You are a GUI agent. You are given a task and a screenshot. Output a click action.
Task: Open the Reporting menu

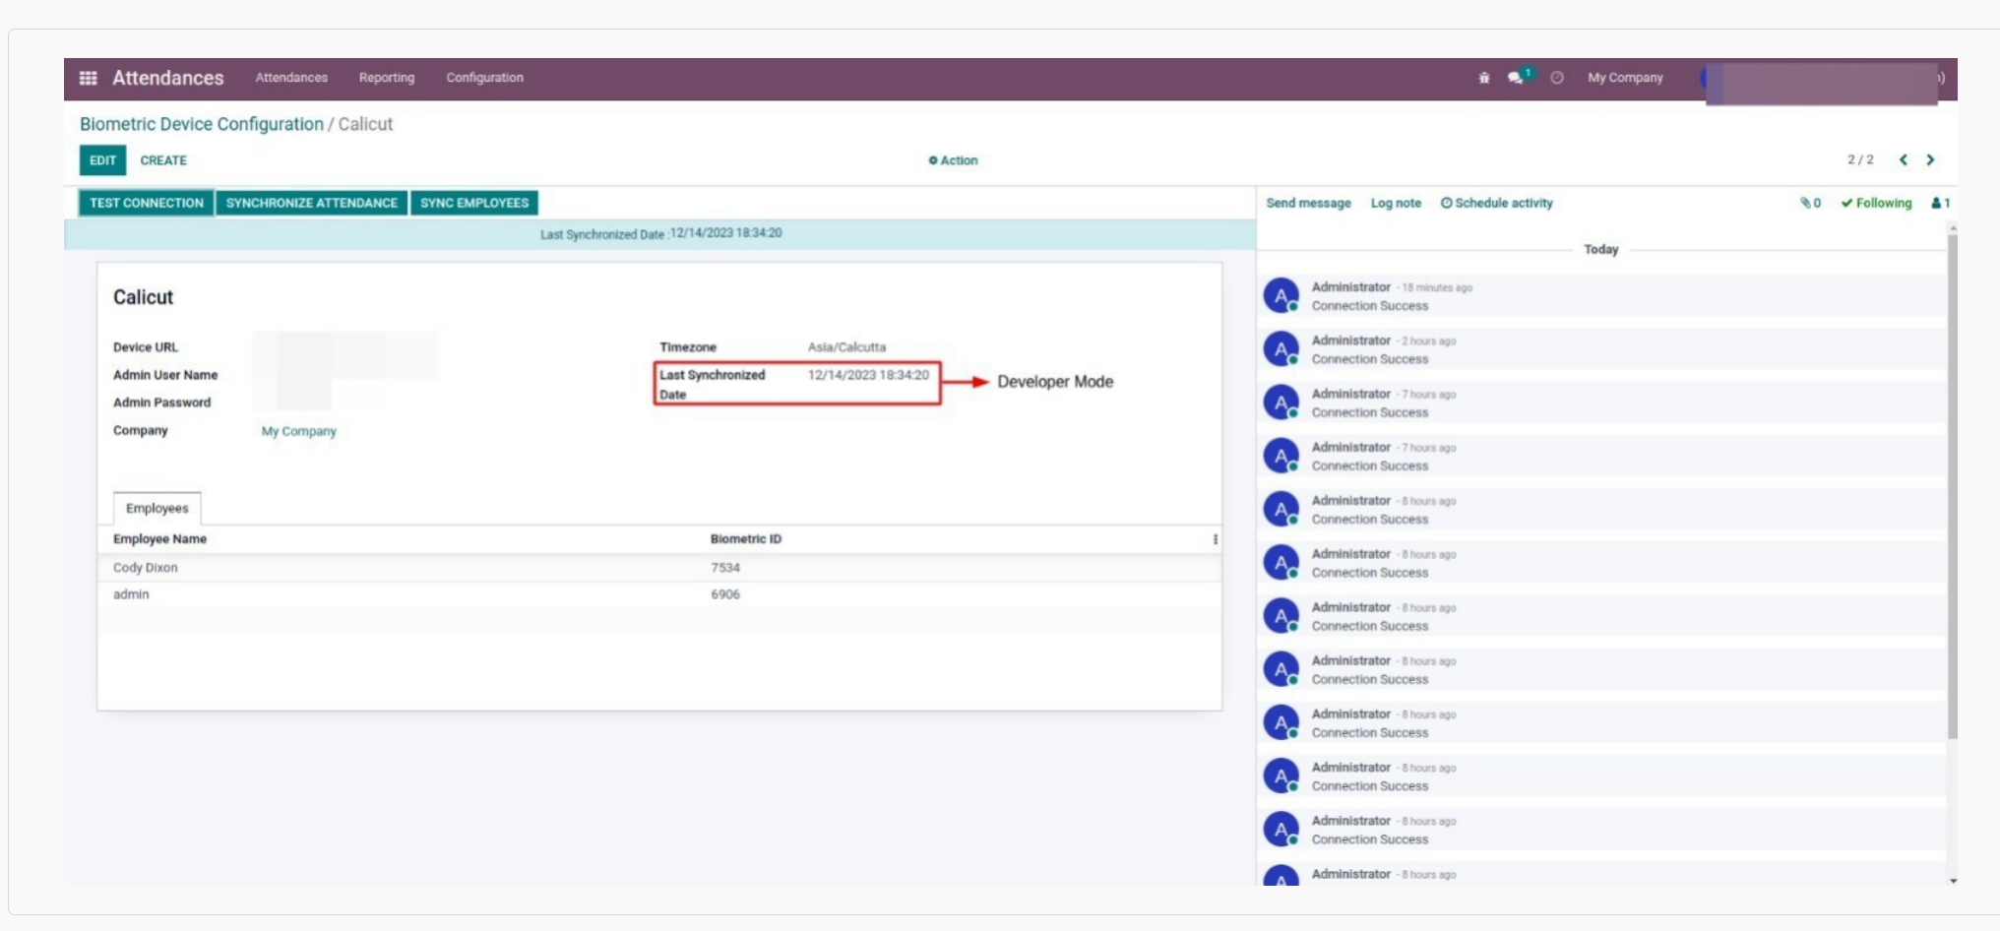387,78
